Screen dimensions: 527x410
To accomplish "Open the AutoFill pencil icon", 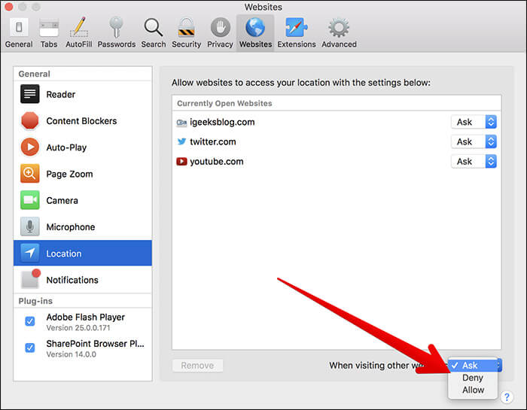I will tap(79, 27).
